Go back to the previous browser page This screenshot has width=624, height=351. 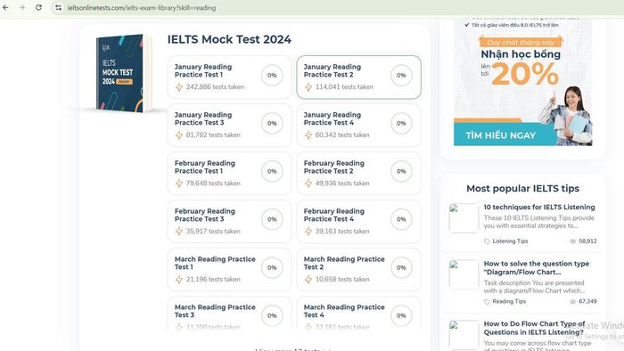(5, 7)
